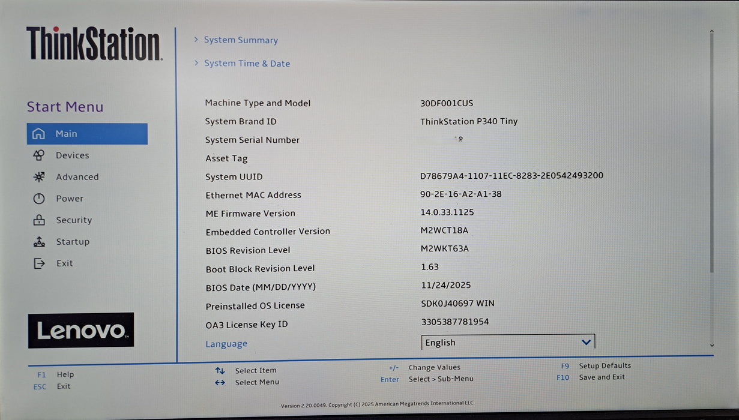739x420 pixels.
Task: Open the Power menu entry
Action: tap(70, 199)
